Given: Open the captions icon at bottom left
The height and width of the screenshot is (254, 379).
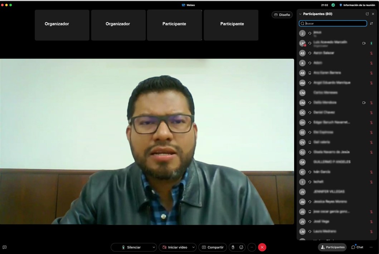Looking at the screenshot, I should 4,247.
